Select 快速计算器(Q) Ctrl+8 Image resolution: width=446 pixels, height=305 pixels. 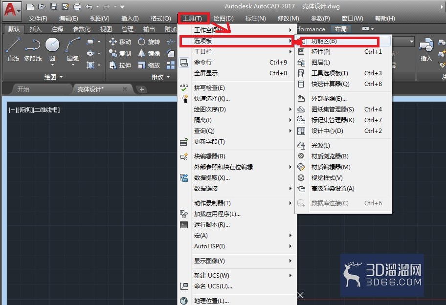(343, 84)
